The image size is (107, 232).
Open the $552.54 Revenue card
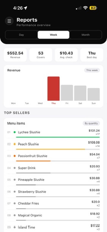(15, 55)
